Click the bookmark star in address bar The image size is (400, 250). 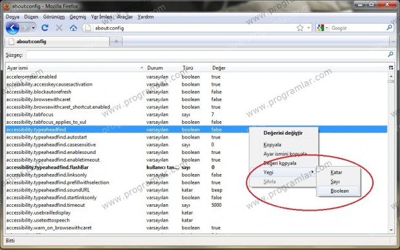tap(300, 28)
